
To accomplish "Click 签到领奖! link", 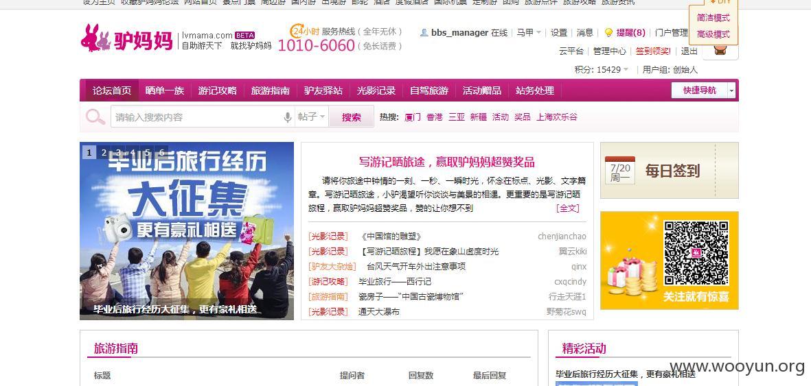I will 653,51.
